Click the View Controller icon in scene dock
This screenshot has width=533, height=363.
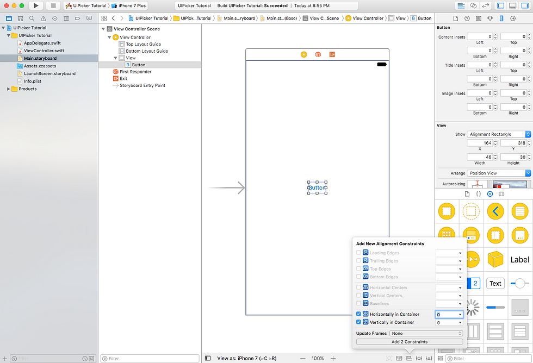click(304, 54)
